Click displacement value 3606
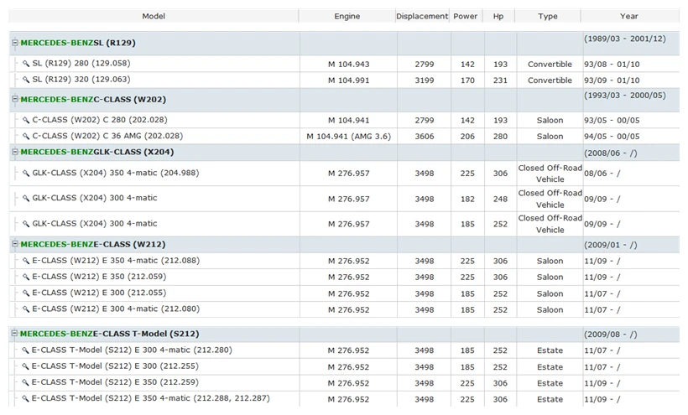Image resolution: width=688 pixels, height=415 pixels. tap(425, 137)
